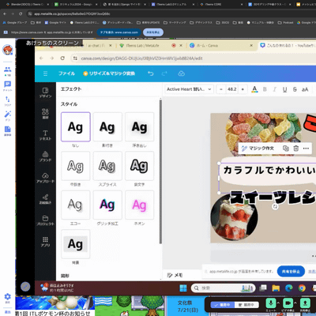Screen dimensions: 316x316
Task: Open more options on floating toolbar
Action: pyautogui.click(x=306, y=149)
